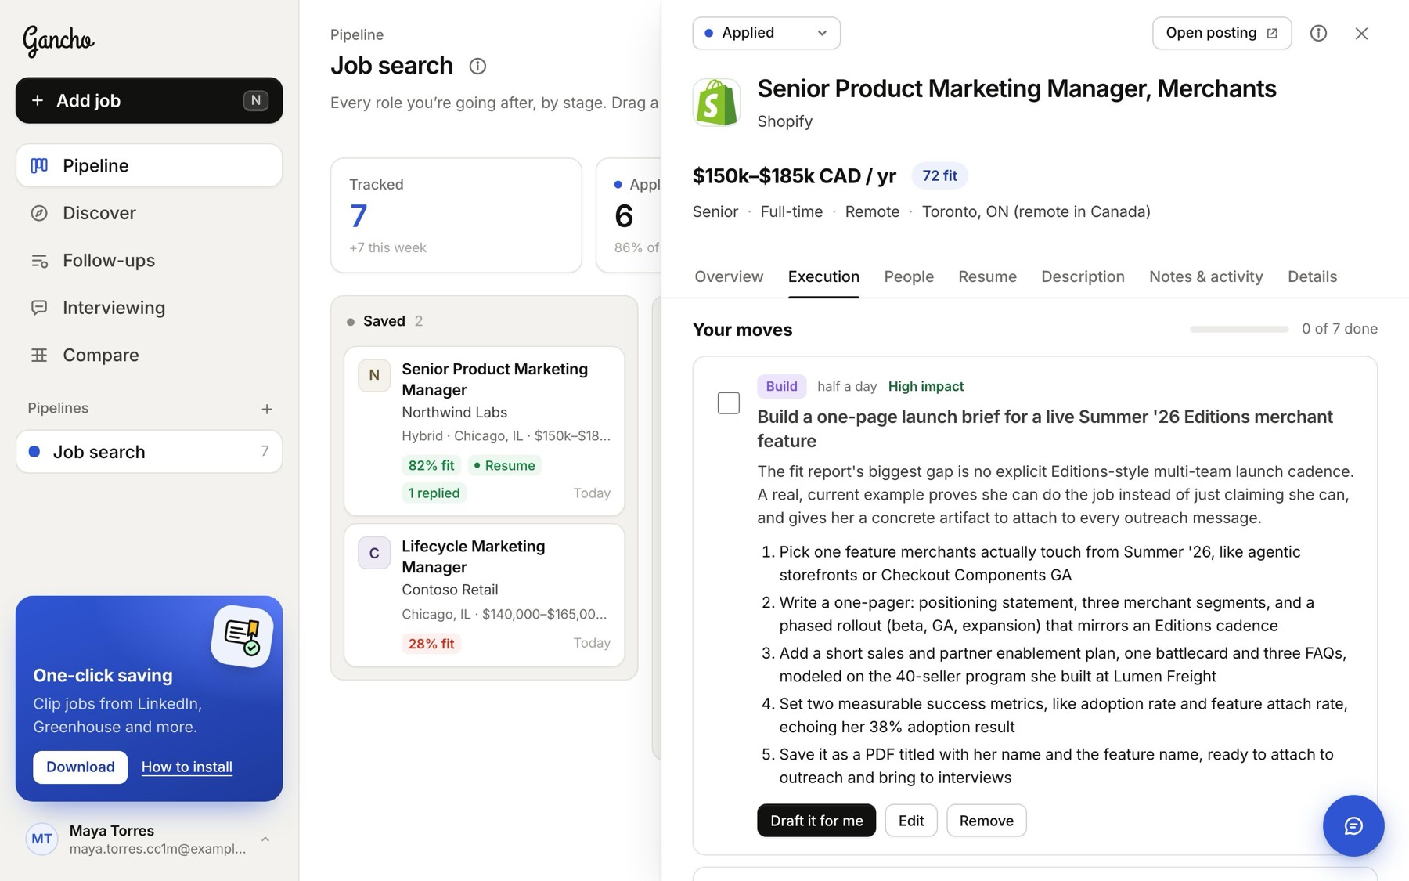The image size is (1409, 881).
Task: Click the Contoso Retail C avatar
Action: pyautogui.click(x=374, y=553)
